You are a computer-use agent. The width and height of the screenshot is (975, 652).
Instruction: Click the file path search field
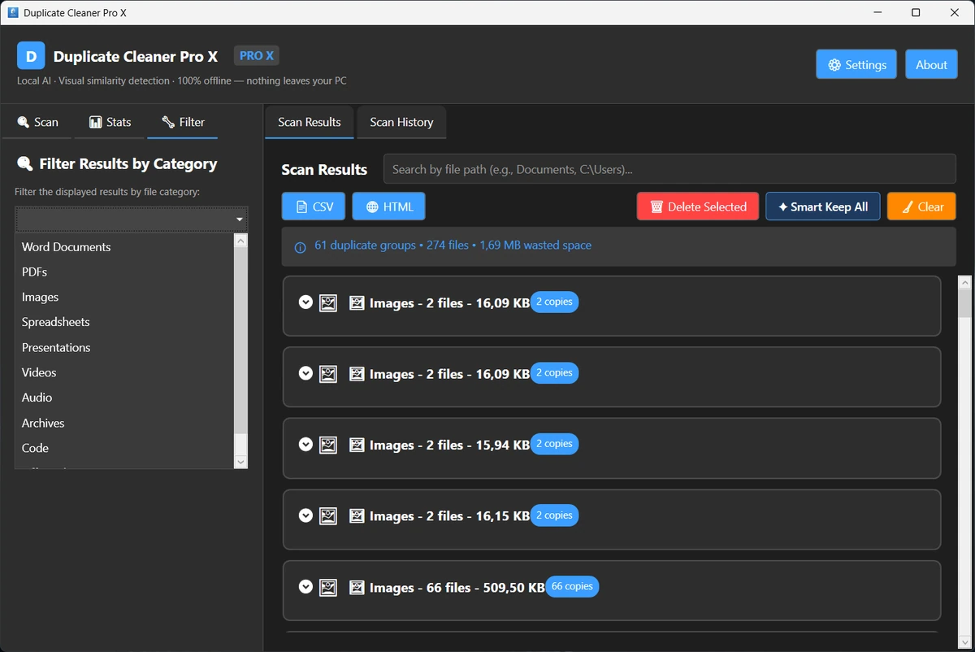[669, 169]
